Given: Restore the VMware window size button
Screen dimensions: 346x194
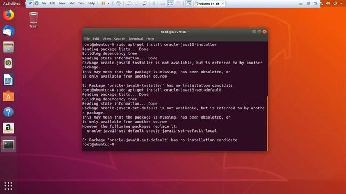Looking at the screenshot, I should click(308, 4).
